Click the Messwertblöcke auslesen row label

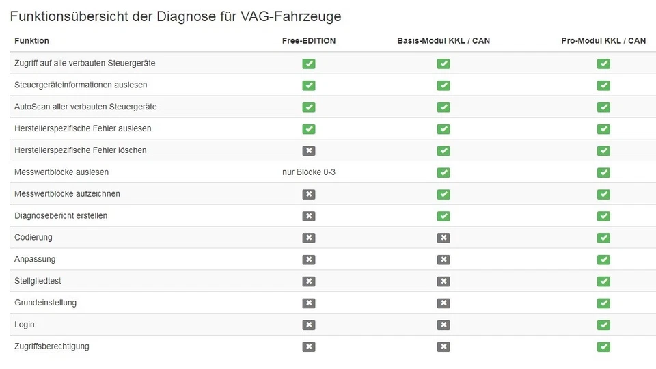61,172
